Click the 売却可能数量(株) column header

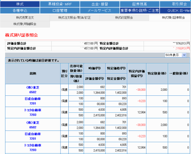[76, 68]
